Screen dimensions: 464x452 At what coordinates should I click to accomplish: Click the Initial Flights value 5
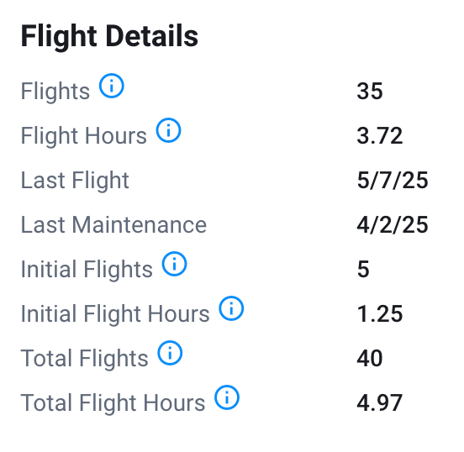pyautogui.click(x=363, y=269)
